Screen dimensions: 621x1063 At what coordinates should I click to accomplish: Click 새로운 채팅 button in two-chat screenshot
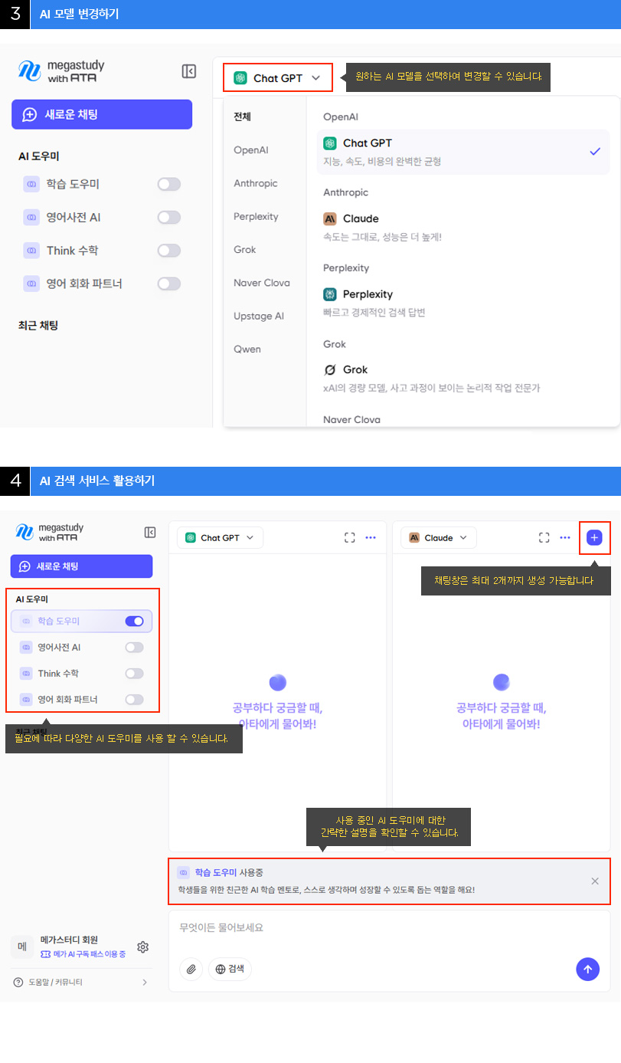[x=81, y=566]
